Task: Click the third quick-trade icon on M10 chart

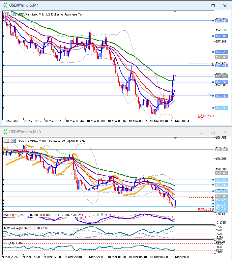Action: 14,141
